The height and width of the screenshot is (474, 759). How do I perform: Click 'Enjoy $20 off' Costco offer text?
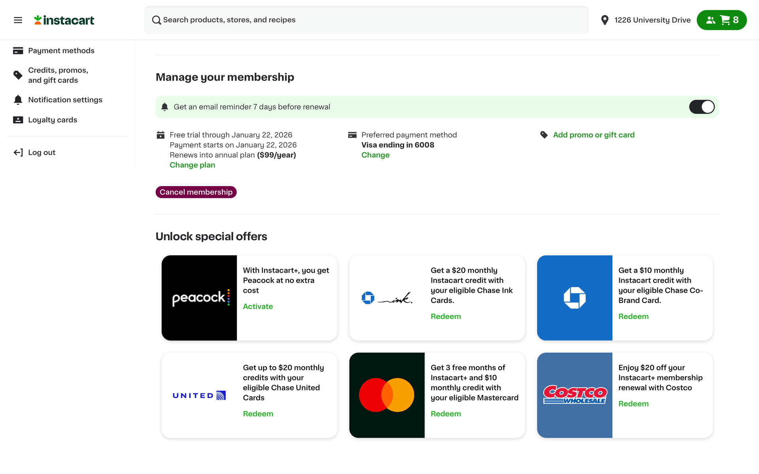(661, 378)
